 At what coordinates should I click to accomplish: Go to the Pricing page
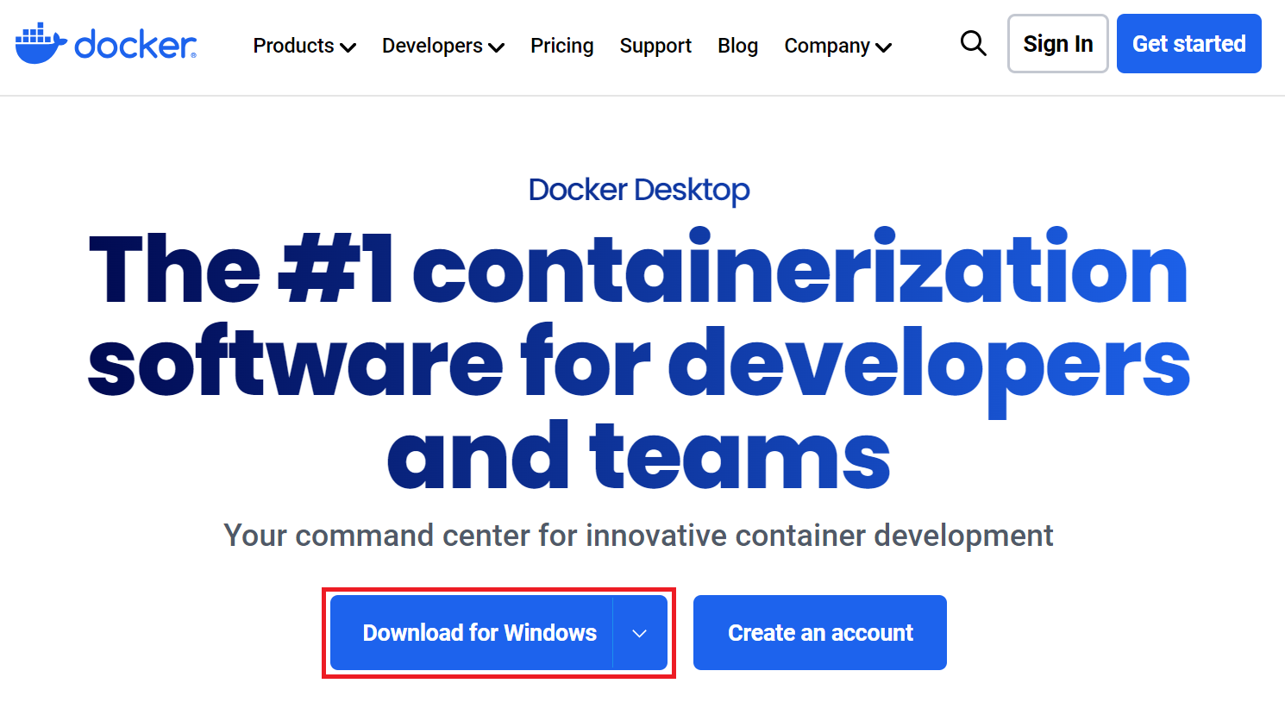pos(562,46)
